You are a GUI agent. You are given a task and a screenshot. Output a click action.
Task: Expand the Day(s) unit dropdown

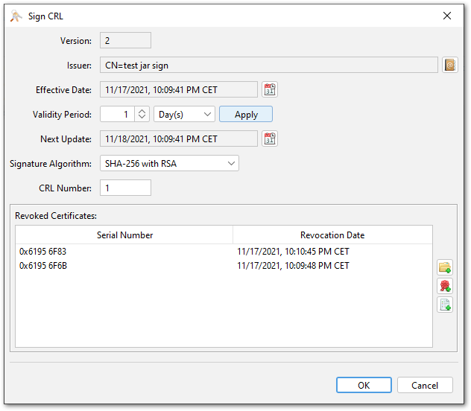184,115
